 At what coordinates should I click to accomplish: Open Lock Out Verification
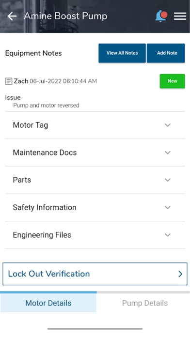(x=95, y=274)
